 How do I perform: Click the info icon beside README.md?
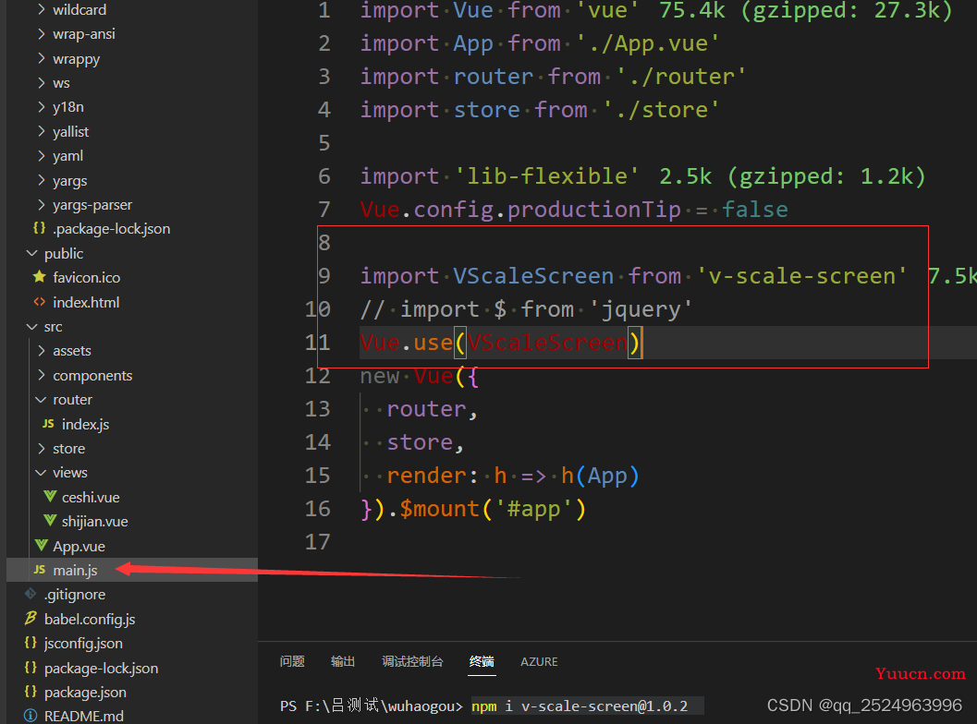coord(31,716)
